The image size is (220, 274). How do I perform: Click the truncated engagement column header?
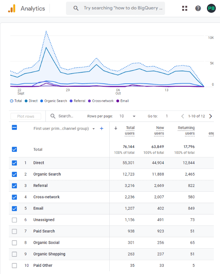pos(211,134)
